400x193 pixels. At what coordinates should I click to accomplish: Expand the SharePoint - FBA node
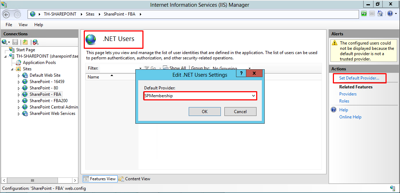click(18, 95)
